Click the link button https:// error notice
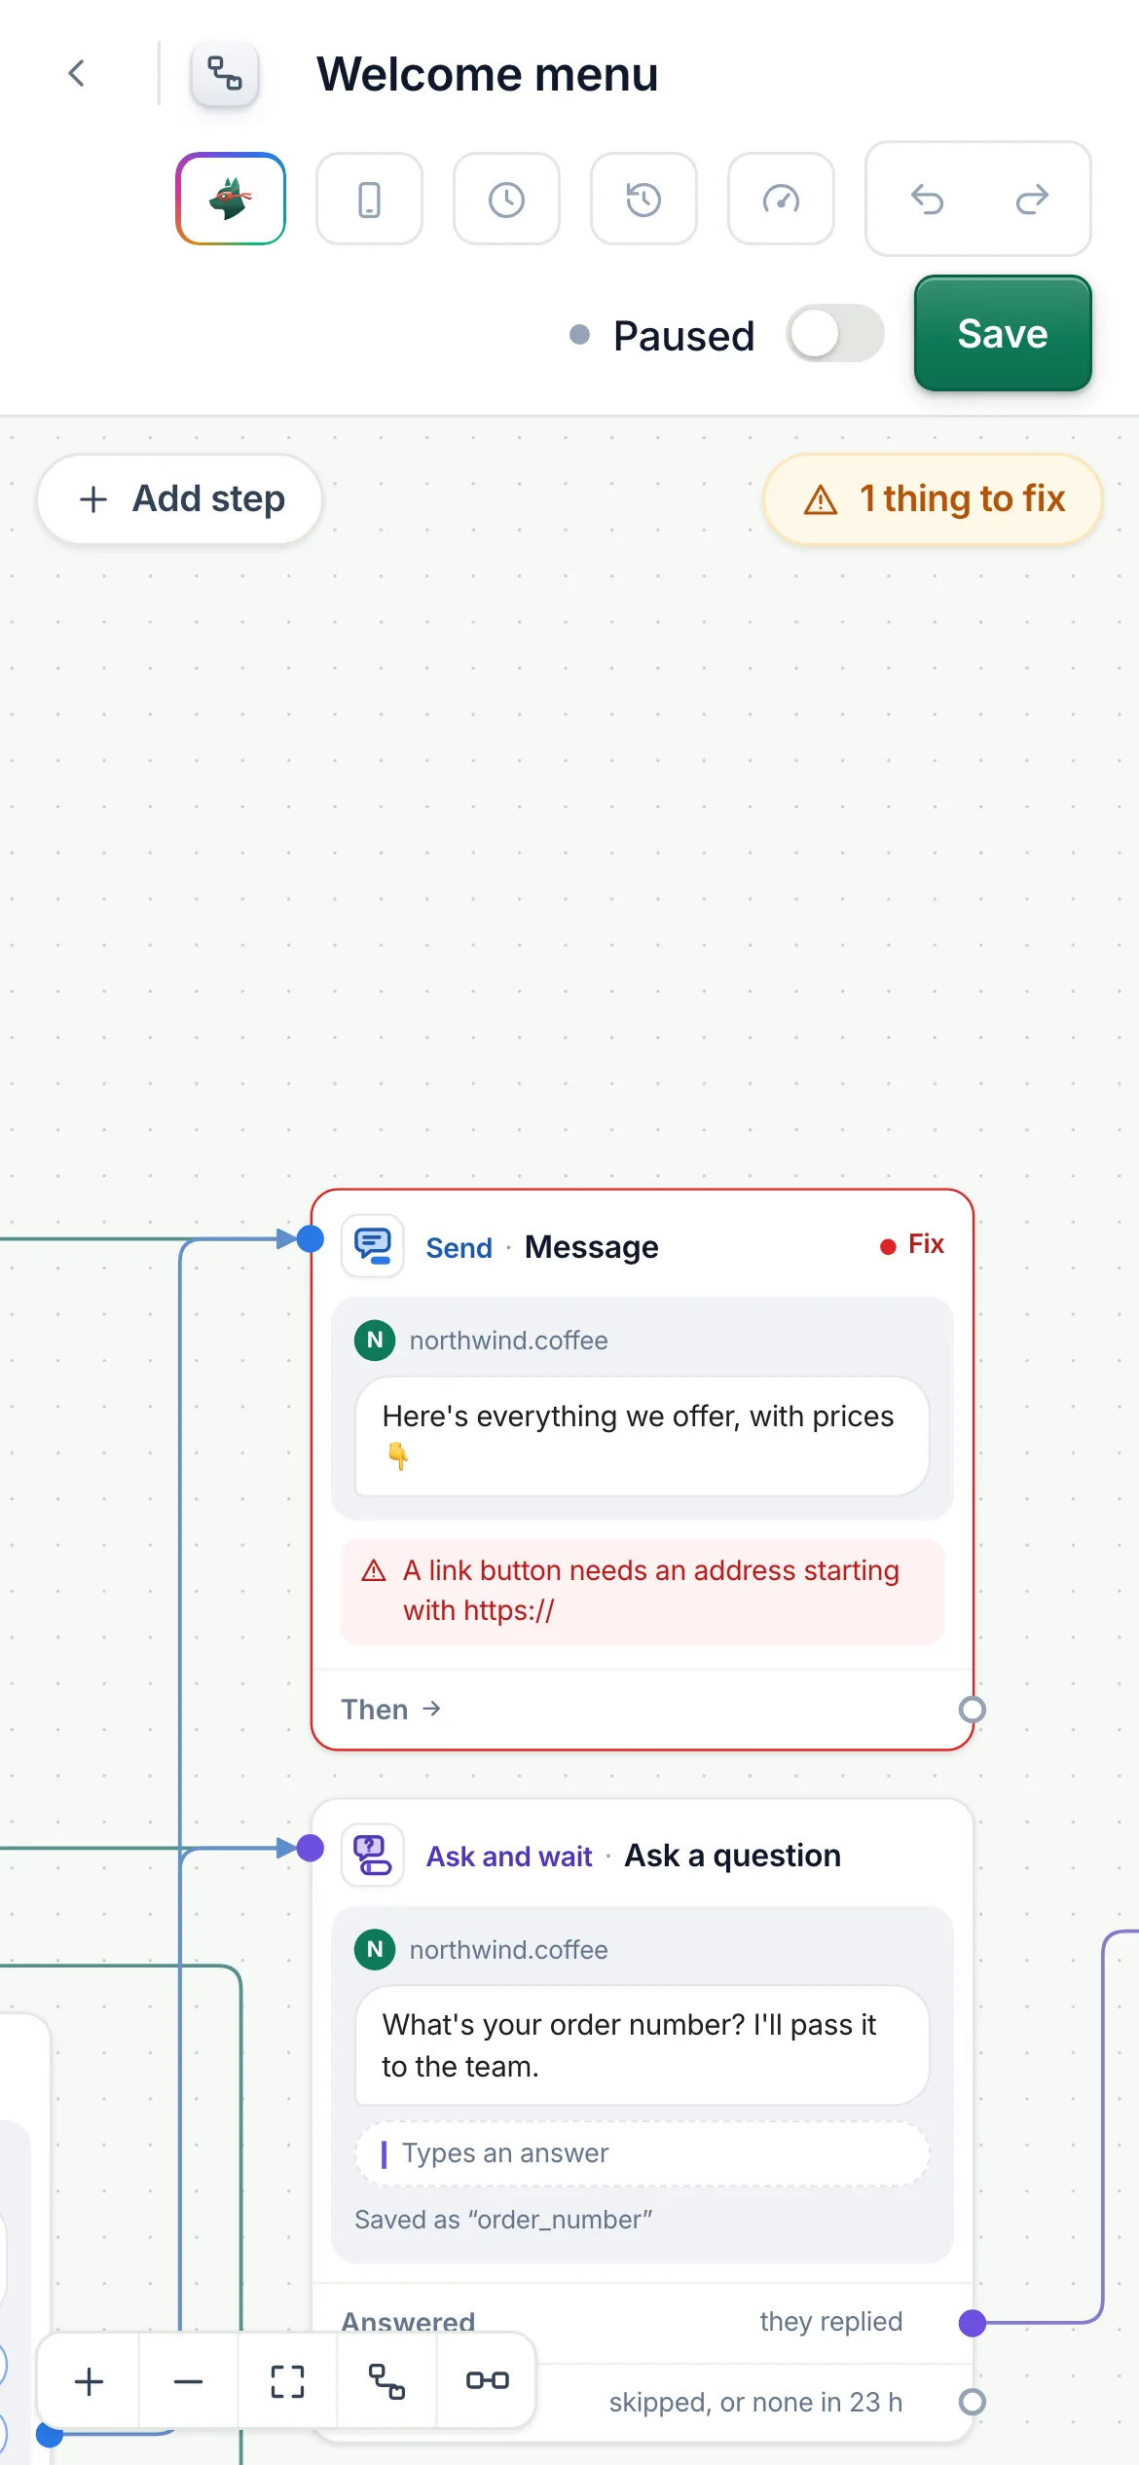 643,1591
